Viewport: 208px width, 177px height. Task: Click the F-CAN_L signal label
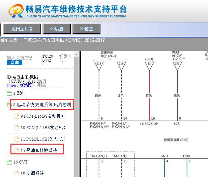pyautogui.click(x=120, y=123)
